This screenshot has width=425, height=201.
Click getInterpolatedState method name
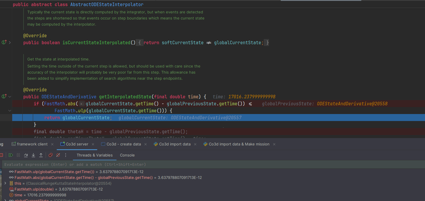coord(125,97)
